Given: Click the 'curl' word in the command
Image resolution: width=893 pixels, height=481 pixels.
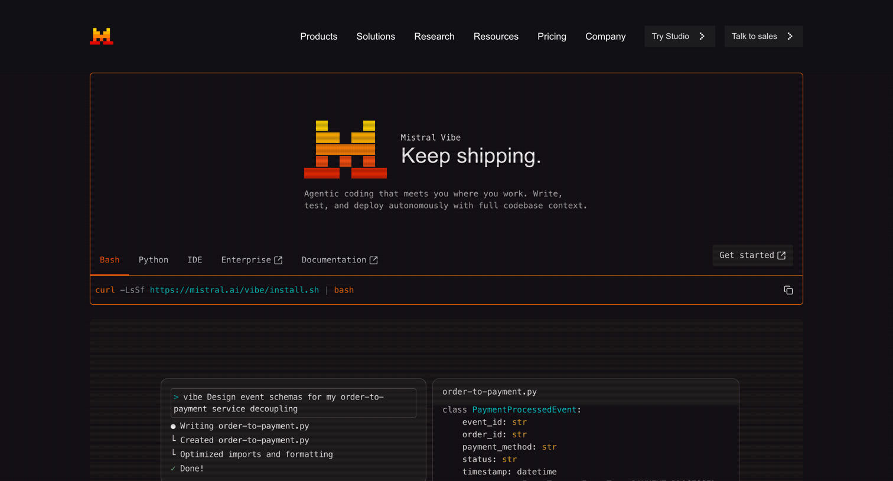Looking at the screenshot, I should pyautogui.click(x=105, y=290).
